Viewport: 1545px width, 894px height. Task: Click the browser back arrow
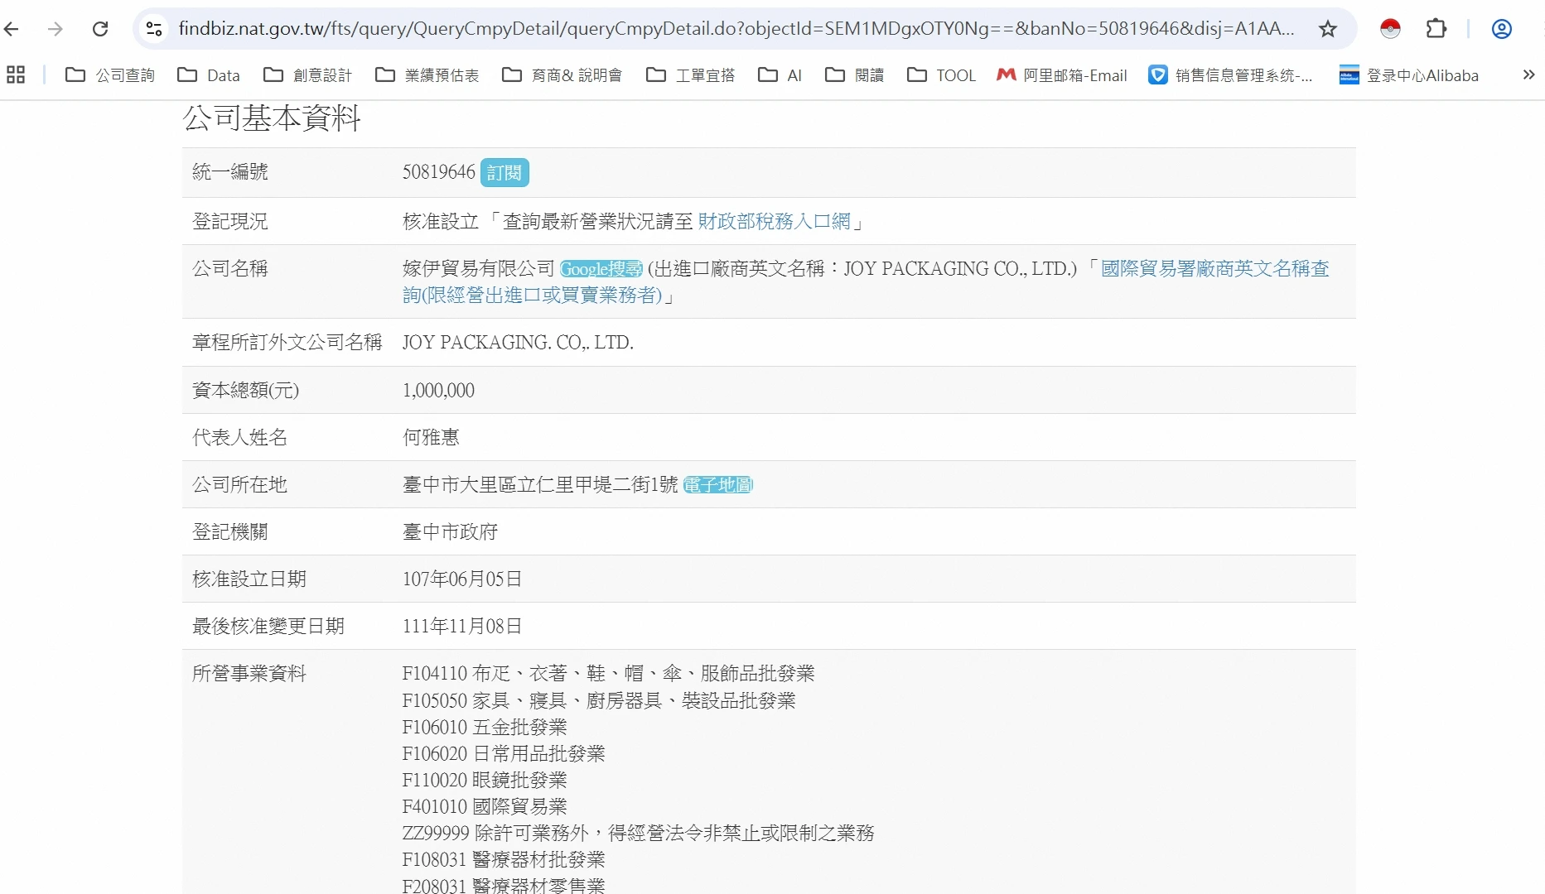point(12,29)
